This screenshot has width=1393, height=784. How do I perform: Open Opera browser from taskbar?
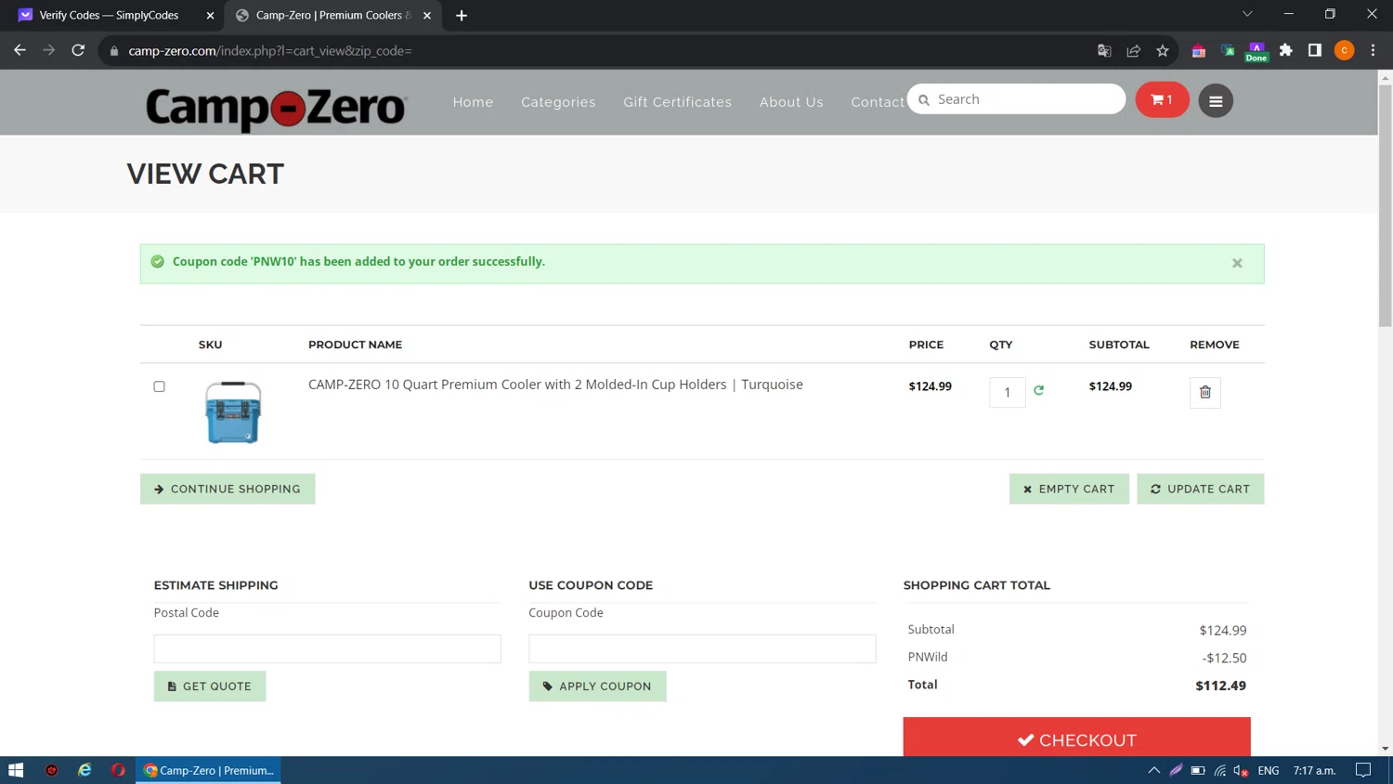(x=118, y=770)
